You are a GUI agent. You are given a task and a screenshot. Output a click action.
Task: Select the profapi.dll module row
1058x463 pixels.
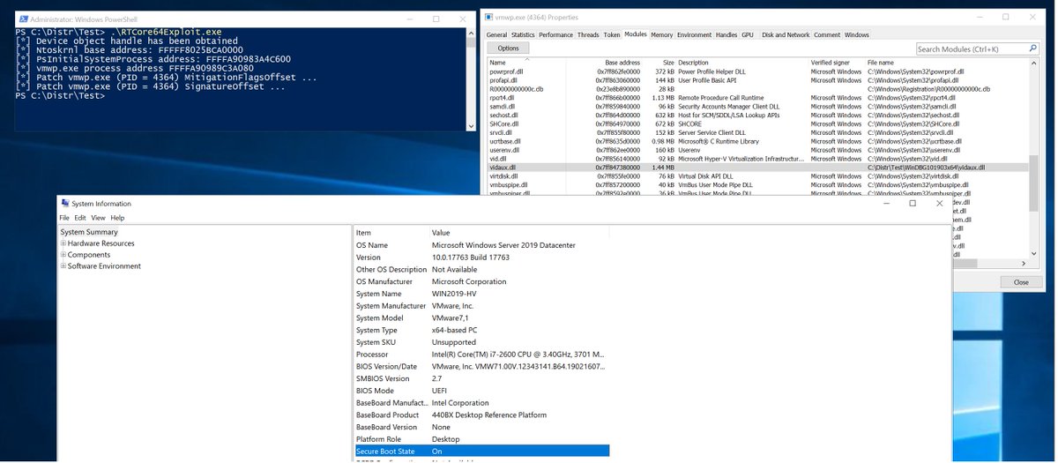coord(757,80)
